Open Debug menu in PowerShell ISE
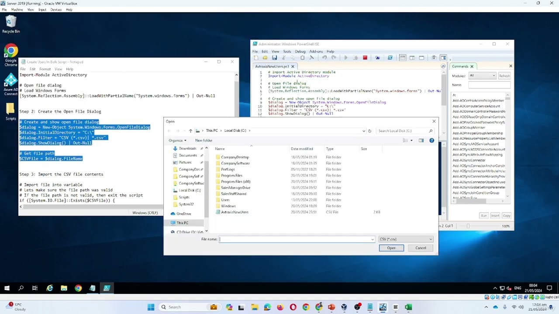The height and width of the screenshot is (314, 559). pos(300,51)
